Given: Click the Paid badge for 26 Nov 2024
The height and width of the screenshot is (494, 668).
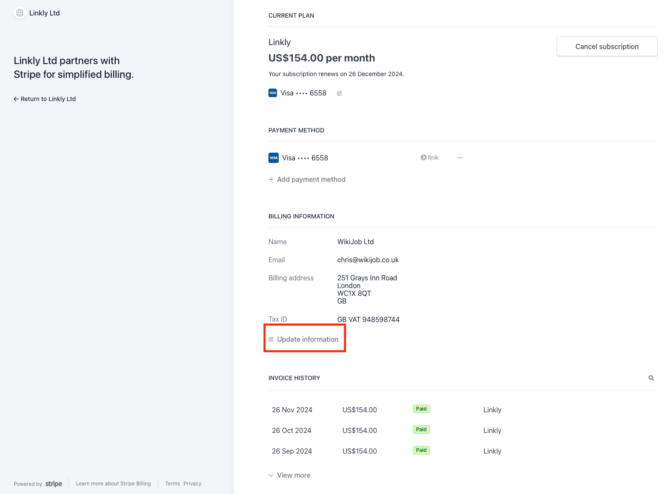Looking at the screenshot, I should point(421,408).
